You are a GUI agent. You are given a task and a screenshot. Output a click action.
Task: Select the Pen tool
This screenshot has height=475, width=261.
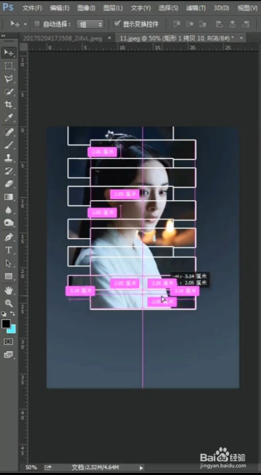(x=8, y=237)
